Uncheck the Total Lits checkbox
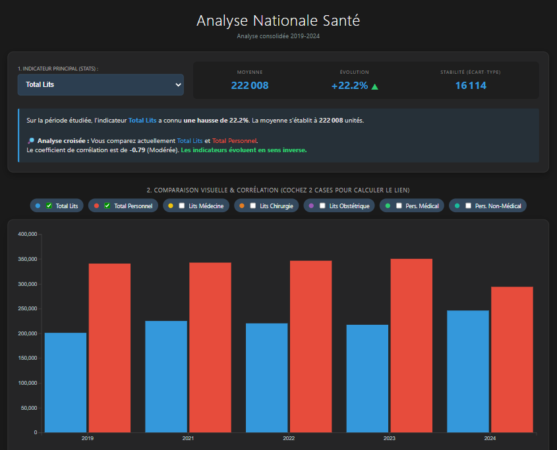The width and height of the screenshot is (557, 450). 49,206
